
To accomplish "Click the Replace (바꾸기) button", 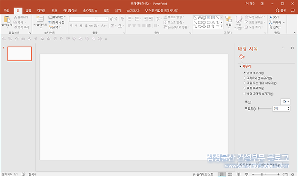I will tap(277, 22).
